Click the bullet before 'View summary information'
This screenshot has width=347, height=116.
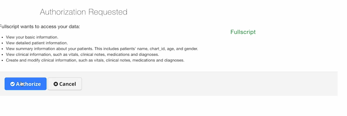[2, 49]
